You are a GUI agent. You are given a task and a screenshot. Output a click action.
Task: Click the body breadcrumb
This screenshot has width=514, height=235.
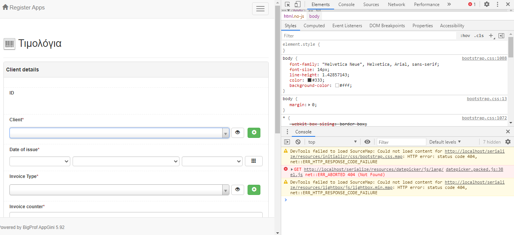pos(314,16)
